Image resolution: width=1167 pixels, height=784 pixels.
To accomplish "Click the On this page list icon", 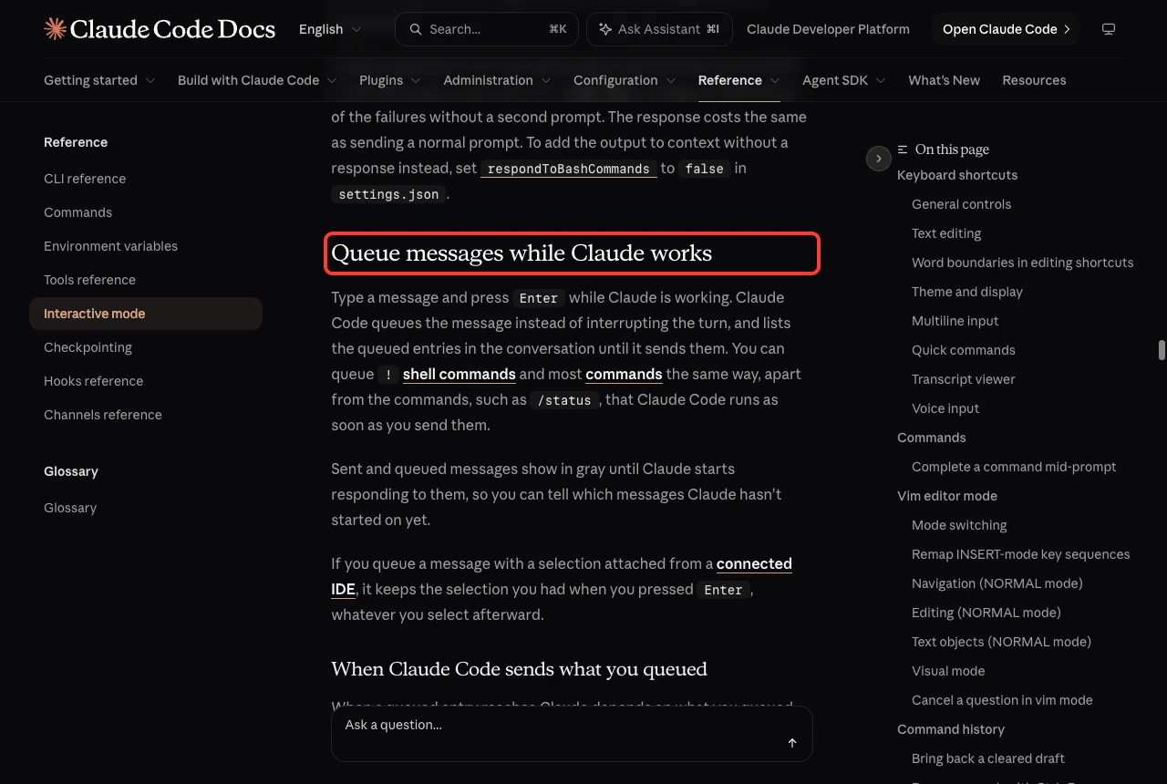I will click(x=903, y=150).
